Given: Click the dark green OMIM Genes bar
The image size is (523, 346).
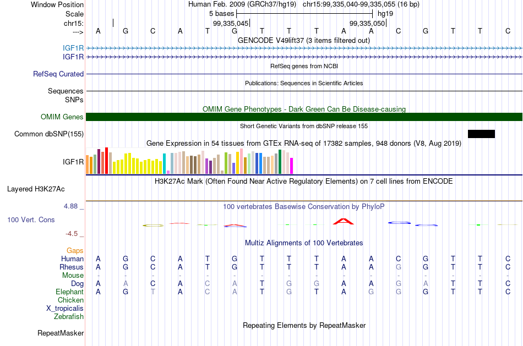Looking at the screenshot, I should (304, 117).
